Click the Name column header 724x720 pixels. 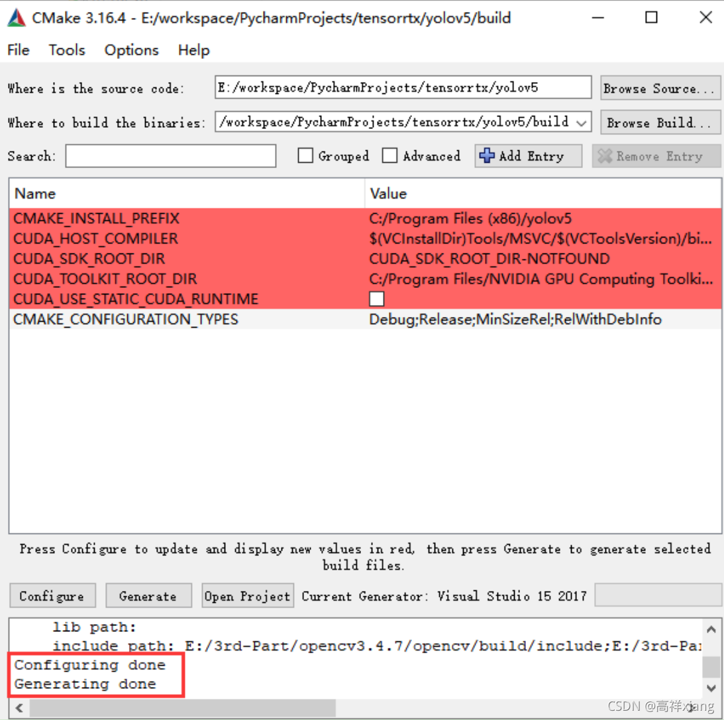tap(187, 194)
